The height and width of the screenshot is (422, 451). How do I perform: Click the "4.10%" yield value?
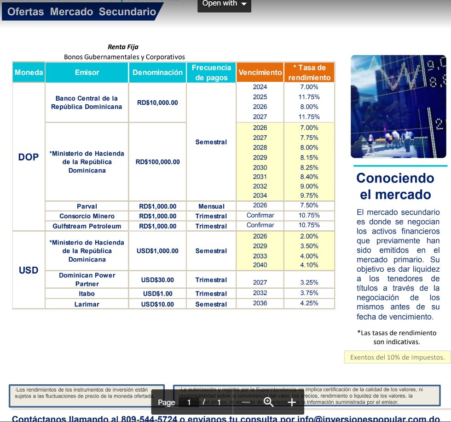pos(309,265)
